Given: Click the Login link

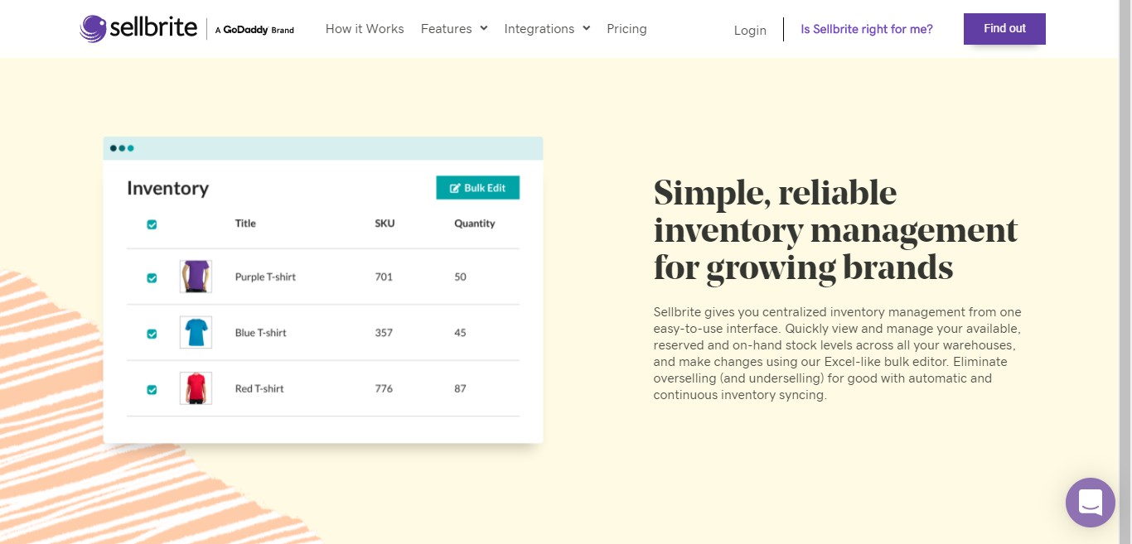Looking at the screenshot, I should click(750, 31).
